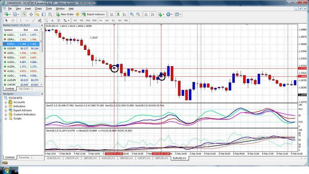Image resolution: width=309 pixels, height=174 pixels.
Task: Switch chart to Candlesticks icon
Action: tap(118, 14)
